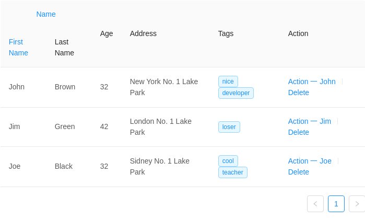The width and height of the screenshot is (365, 220).
Task: Go to next page arrow
Action: pyautogui.click(x=357, y=204)
